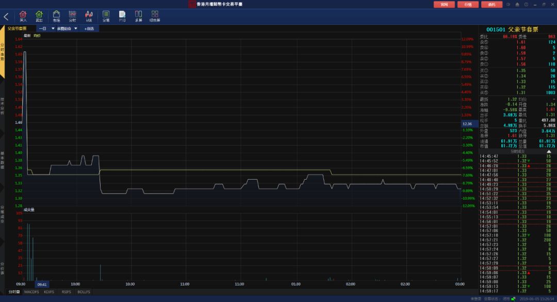This screenshot has height=302, width=557.
Task: Click the 14:45:47 trade record row
Action: pyautogui.click(x=517, y=156)
